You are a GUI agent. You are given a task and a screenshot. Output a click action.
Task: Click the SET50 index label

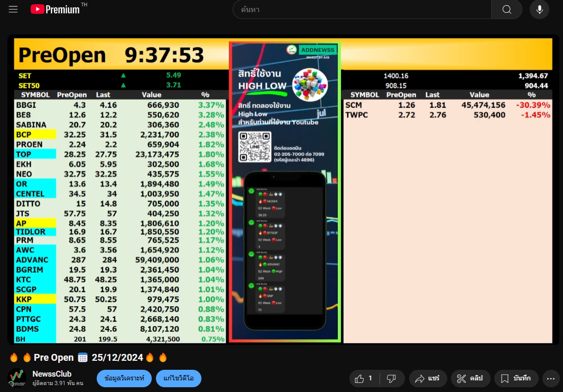(x=29, y=86)
